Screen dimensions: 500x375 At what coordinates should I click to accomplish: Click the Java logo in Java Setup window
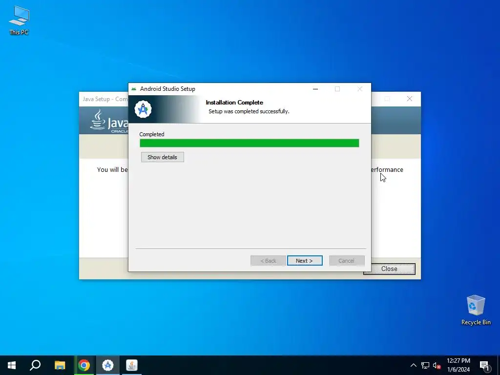point(109,122)
